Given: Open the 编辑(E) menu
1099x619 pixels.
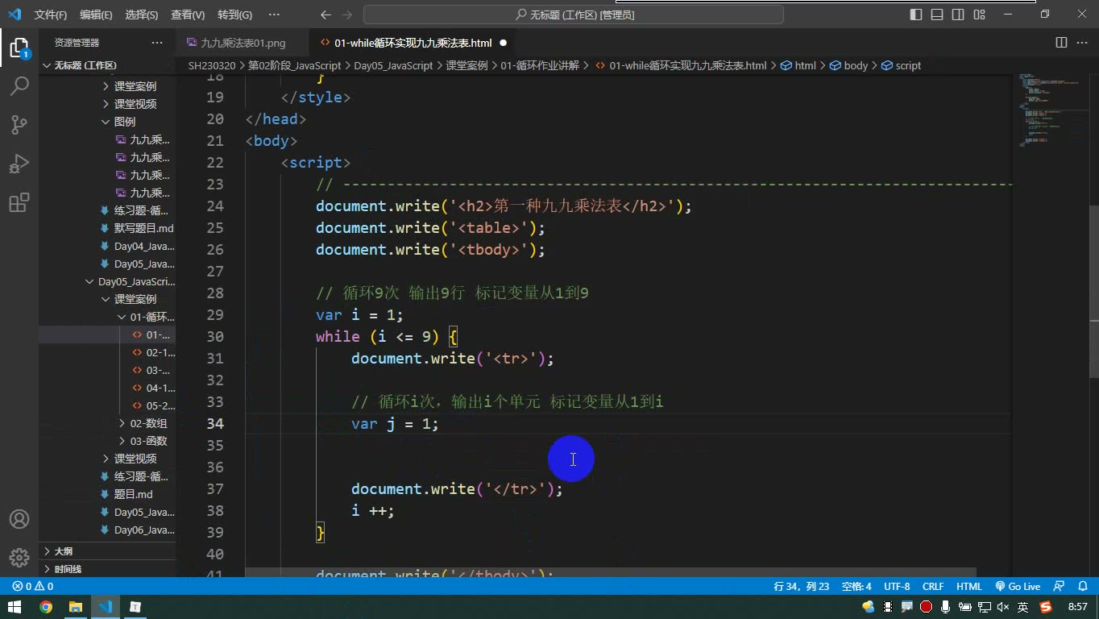Looking at the screenshot, I should (96, 15).
